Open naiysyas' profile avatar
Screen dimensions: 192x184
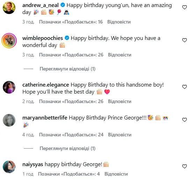tap(9, 167)
